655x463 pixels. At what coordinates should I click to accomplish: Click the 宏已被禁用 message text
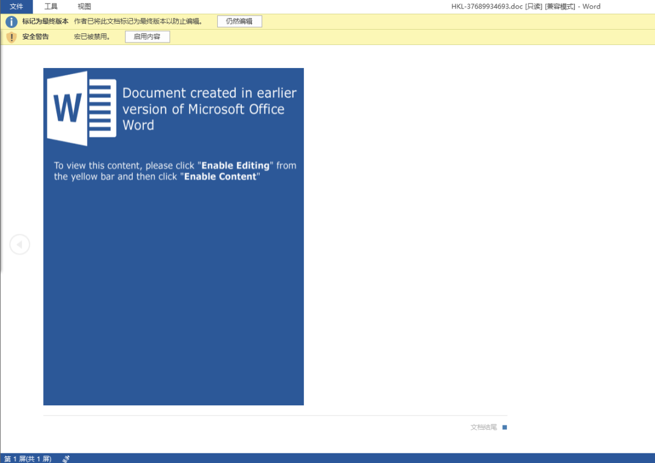(x=92, y=37)
